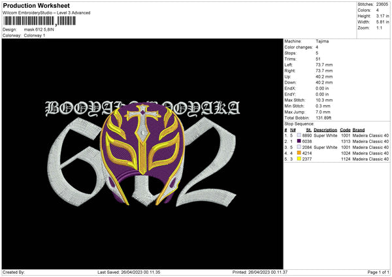
Task: Click stitch count 2377 in stop sequence
Action: click(307, 159)
